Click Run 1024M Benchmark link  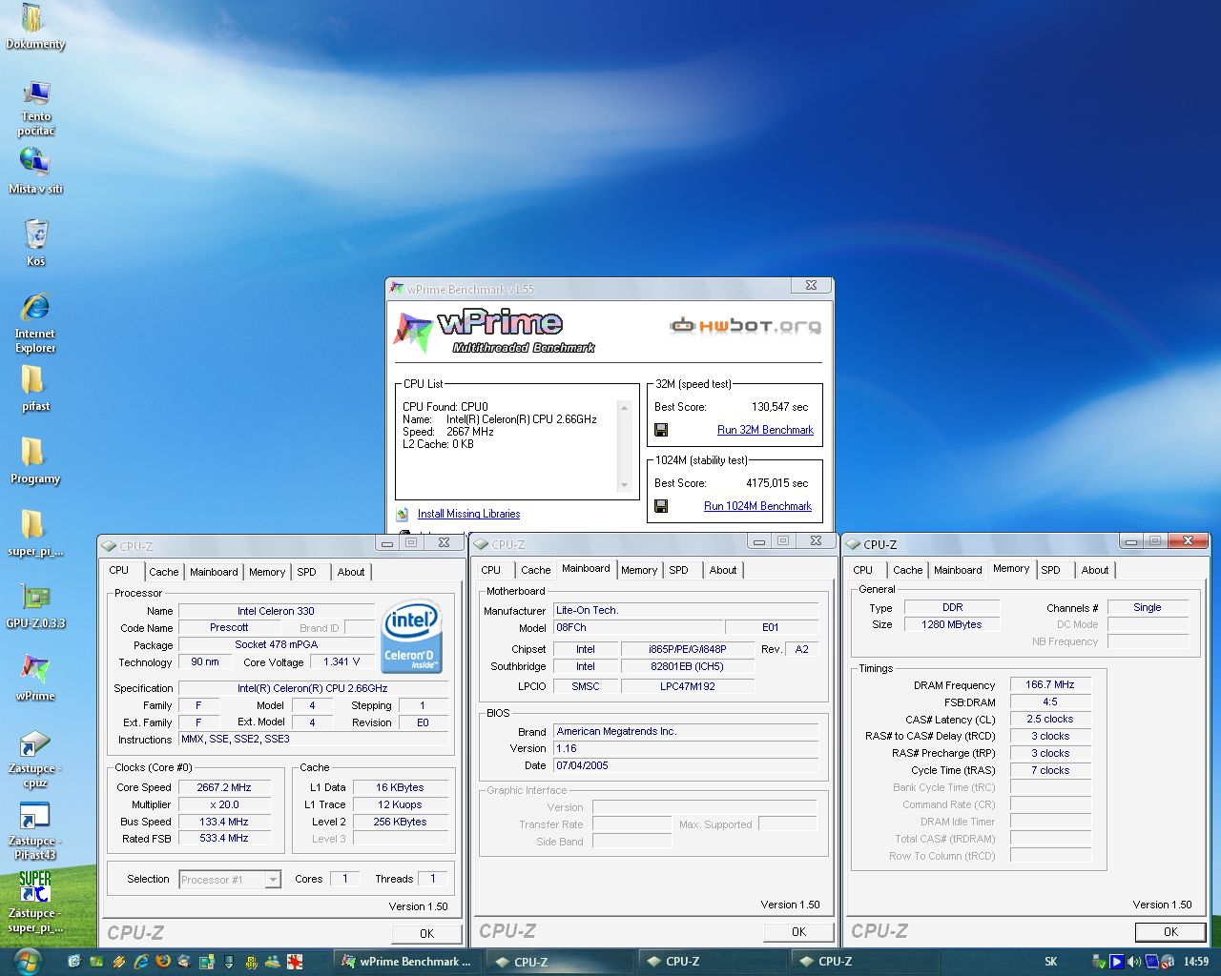click(757, 506)
